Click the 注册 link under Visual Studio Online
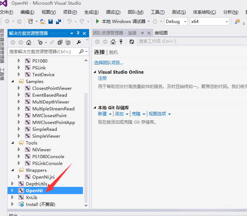 pos(102,78)
